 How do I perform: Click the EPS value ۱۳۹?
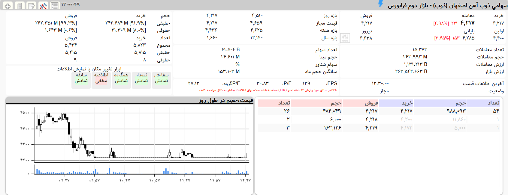[x=306, y=83]
